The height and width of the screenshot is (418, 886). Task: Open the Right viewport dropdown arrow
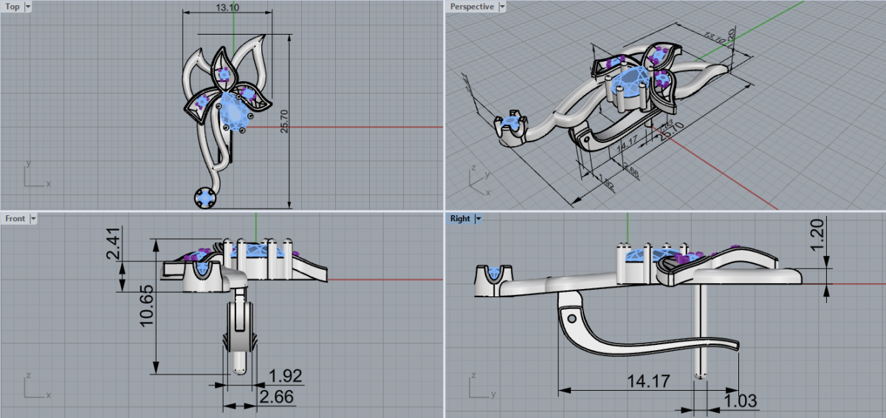pos(478,218)
